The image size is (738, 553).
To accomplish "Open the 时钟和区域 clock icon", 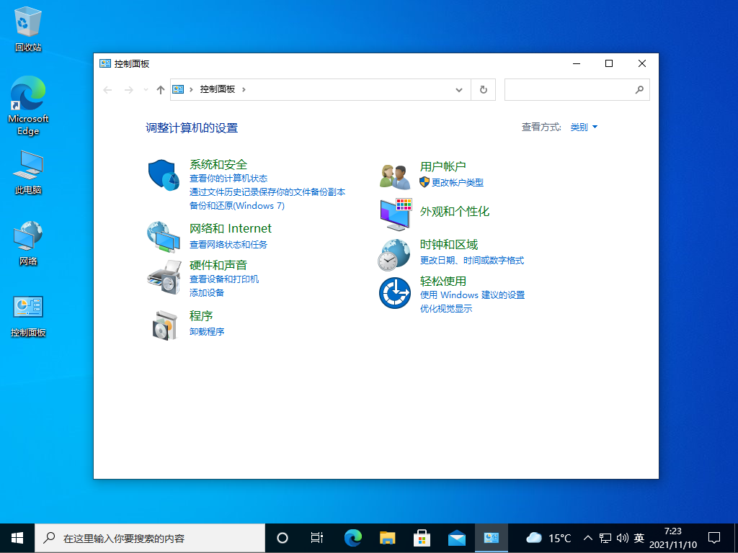I will tap(394, 253).
